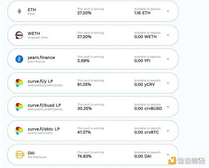Screen dimensions: 209x168
Task: Click the Ether diamond icon
Action: pyautogui.click(x=19, y=11)
